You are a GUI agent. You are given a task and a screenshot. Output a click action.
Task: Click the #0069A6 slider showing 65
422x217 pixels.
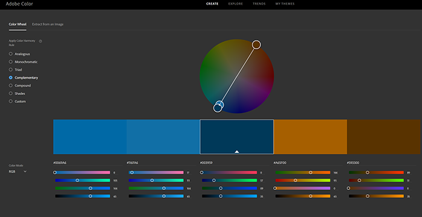tap(83, 197)
